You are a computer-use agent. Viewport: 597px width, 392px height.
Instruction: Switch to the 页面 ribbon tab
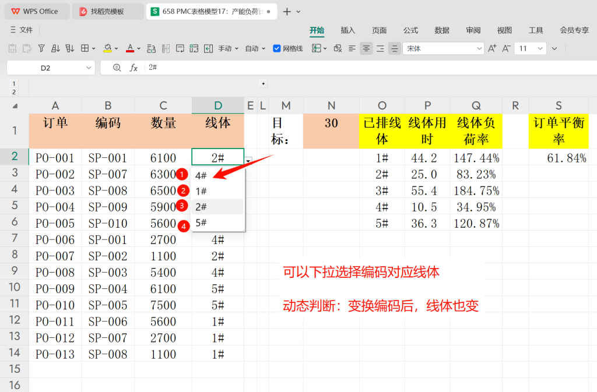click(x=379, y=30)
